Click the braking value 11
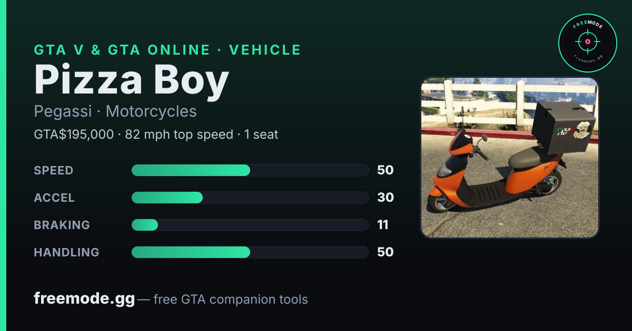This screenshot has width=632, height=331. [x=383, y=225]
